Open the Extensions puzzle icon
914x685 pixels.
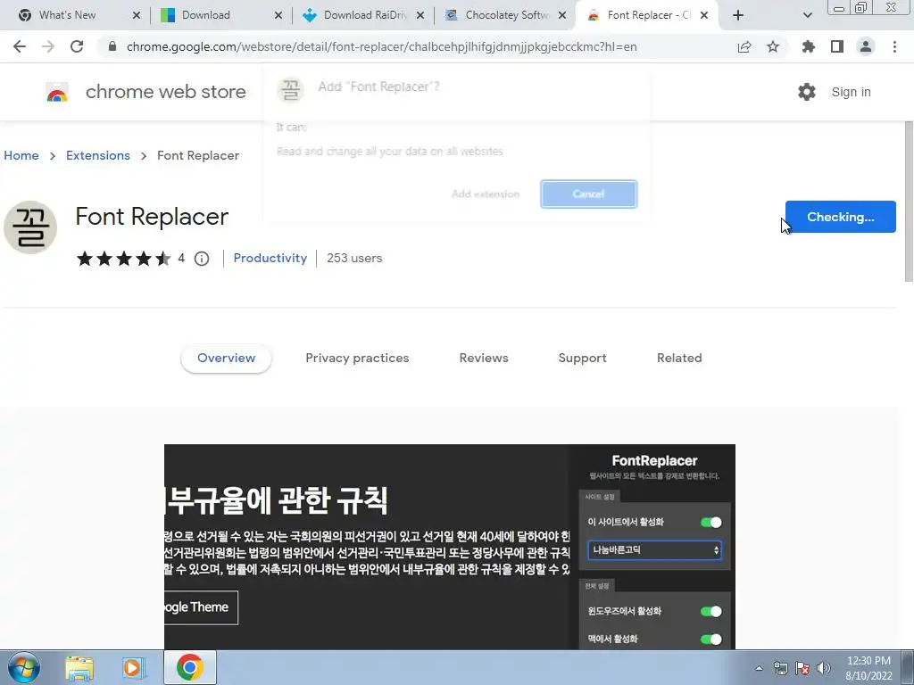coord(809,46)
